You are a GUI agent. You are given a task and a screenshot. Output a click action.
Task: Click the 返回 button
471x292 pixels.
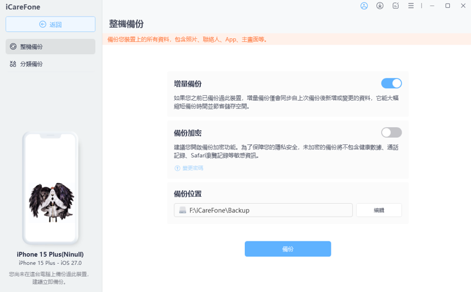tap(51, 24)
